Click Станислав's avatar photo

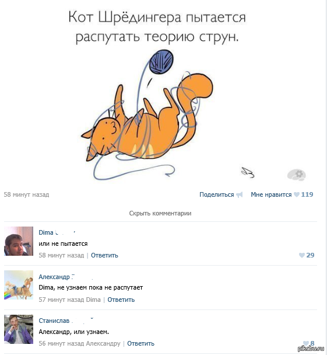point(19,329)
